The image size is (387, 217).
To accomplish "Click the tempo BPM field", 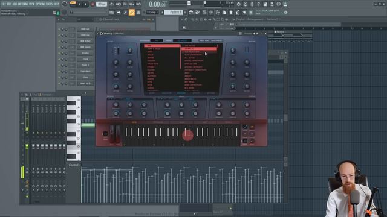I will point(102,4).
